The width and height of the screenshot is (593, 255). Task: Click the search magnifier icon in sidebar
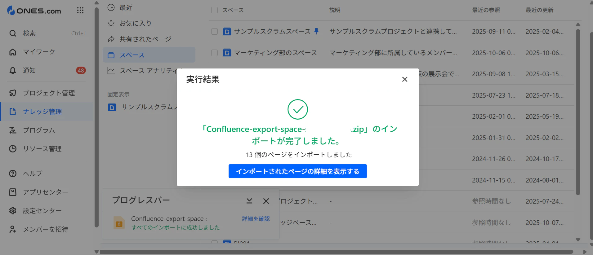(x=13, y=33)
